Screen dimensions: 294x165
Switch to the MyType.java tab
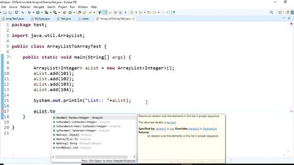pos(40,19)
